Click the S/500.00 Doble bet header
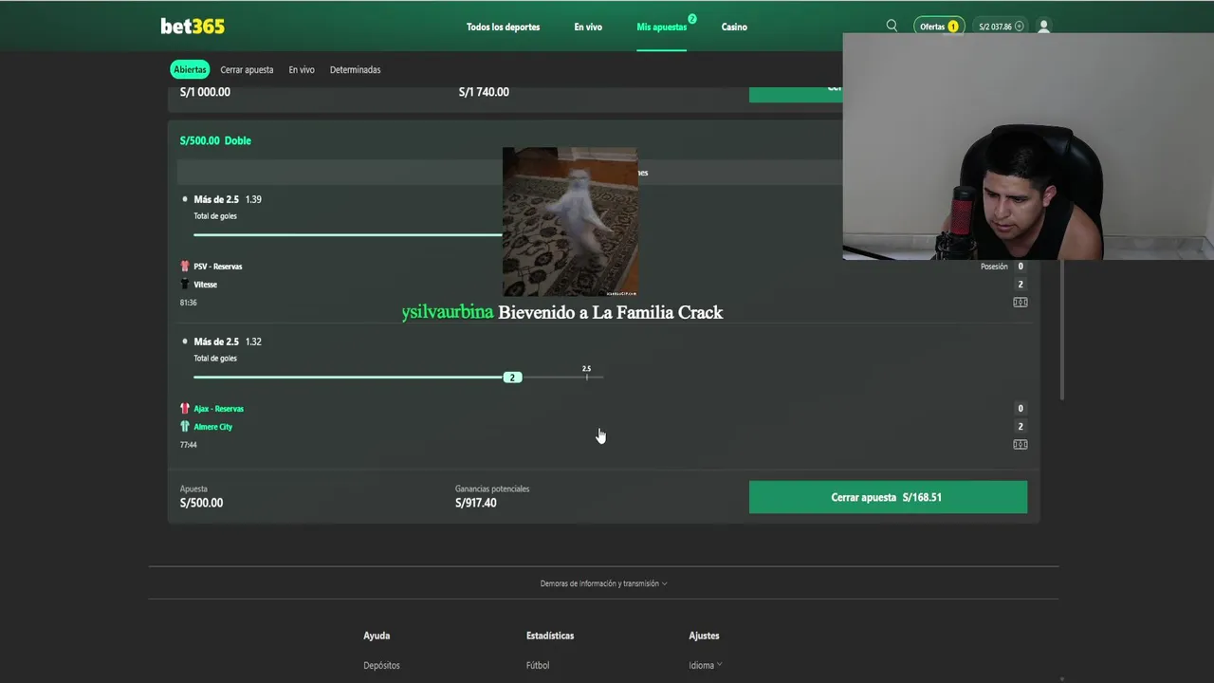 (x=215, y=140)
